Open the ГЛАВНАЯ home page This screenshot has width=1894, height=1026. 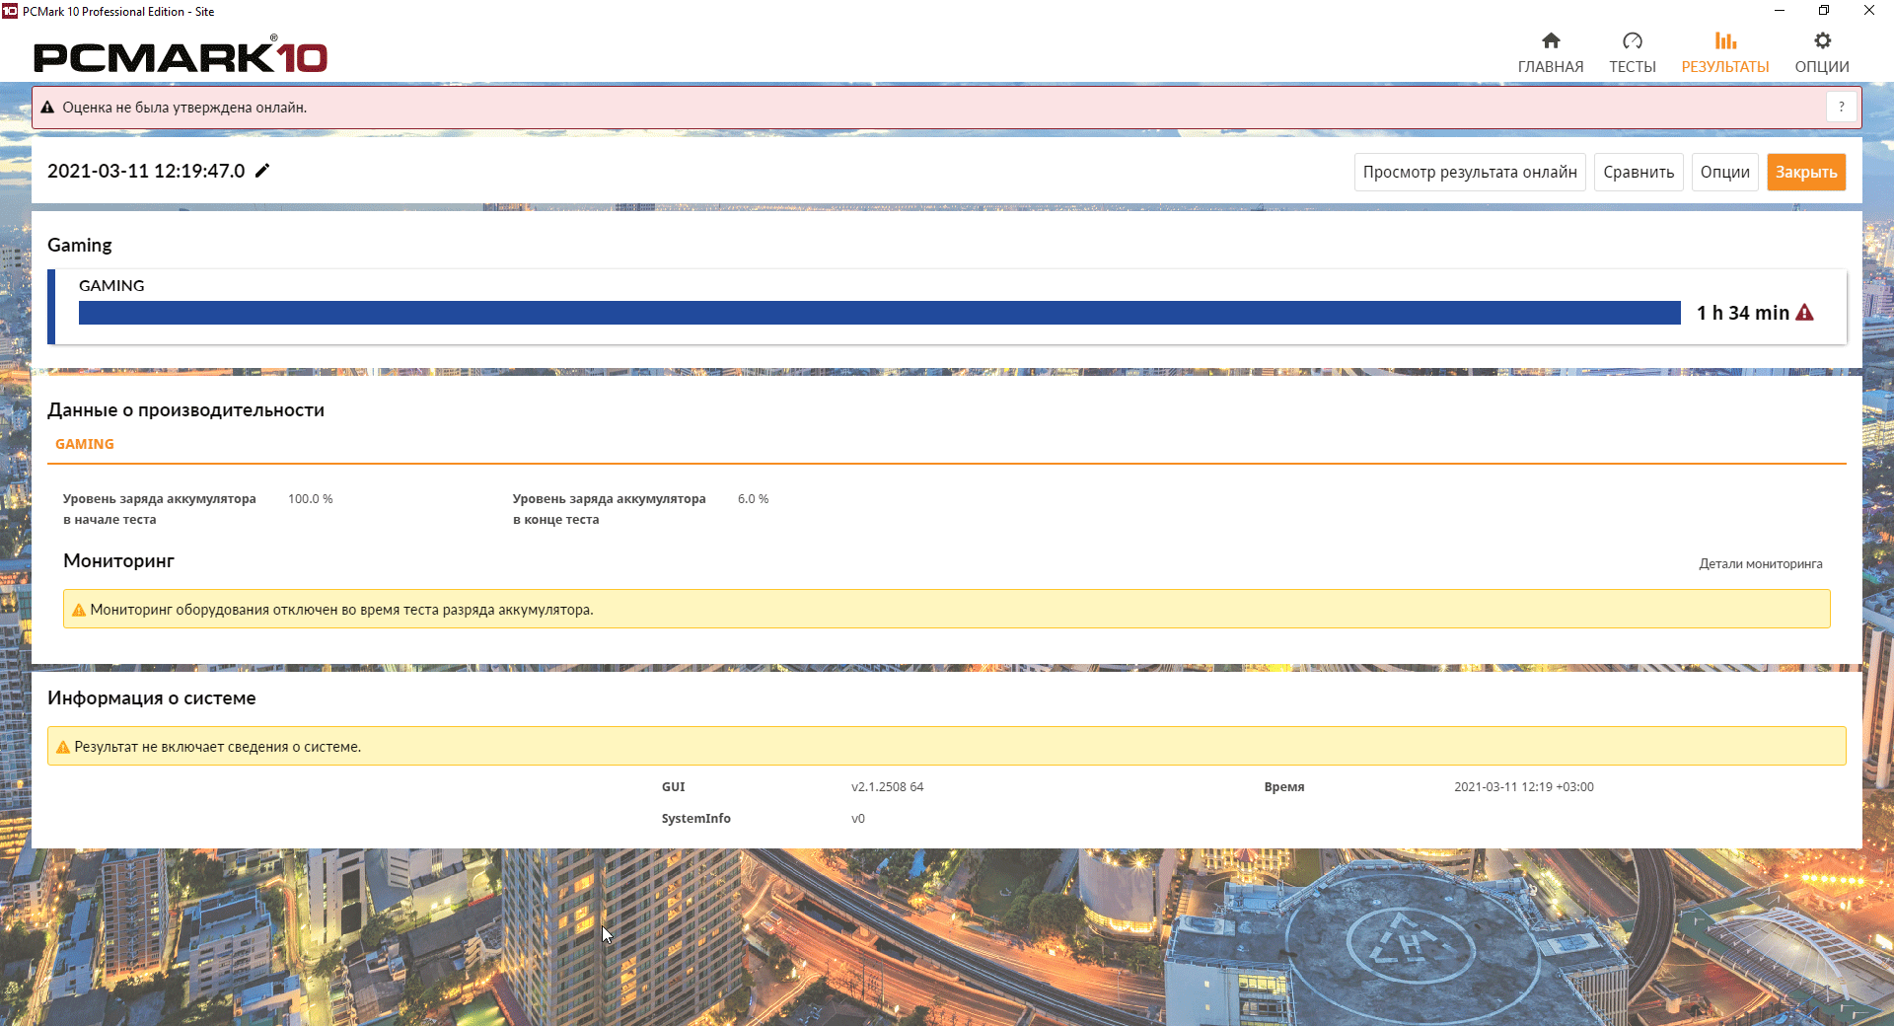pos(1551,52)
